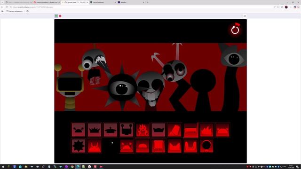Select the TV-head with antennas icon

(x=127, y=130)
